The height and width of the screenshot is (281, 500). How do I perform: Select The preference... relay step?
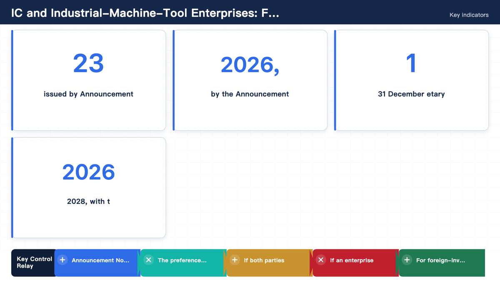(184, 263)
